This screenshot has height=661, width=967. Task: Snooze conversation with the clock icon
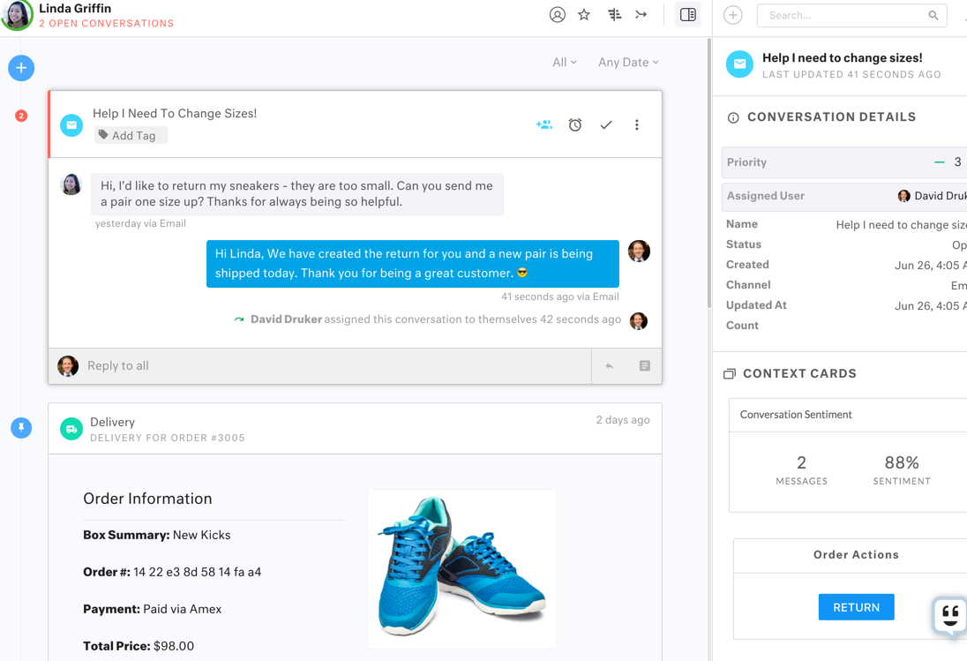tap(575, 125)
